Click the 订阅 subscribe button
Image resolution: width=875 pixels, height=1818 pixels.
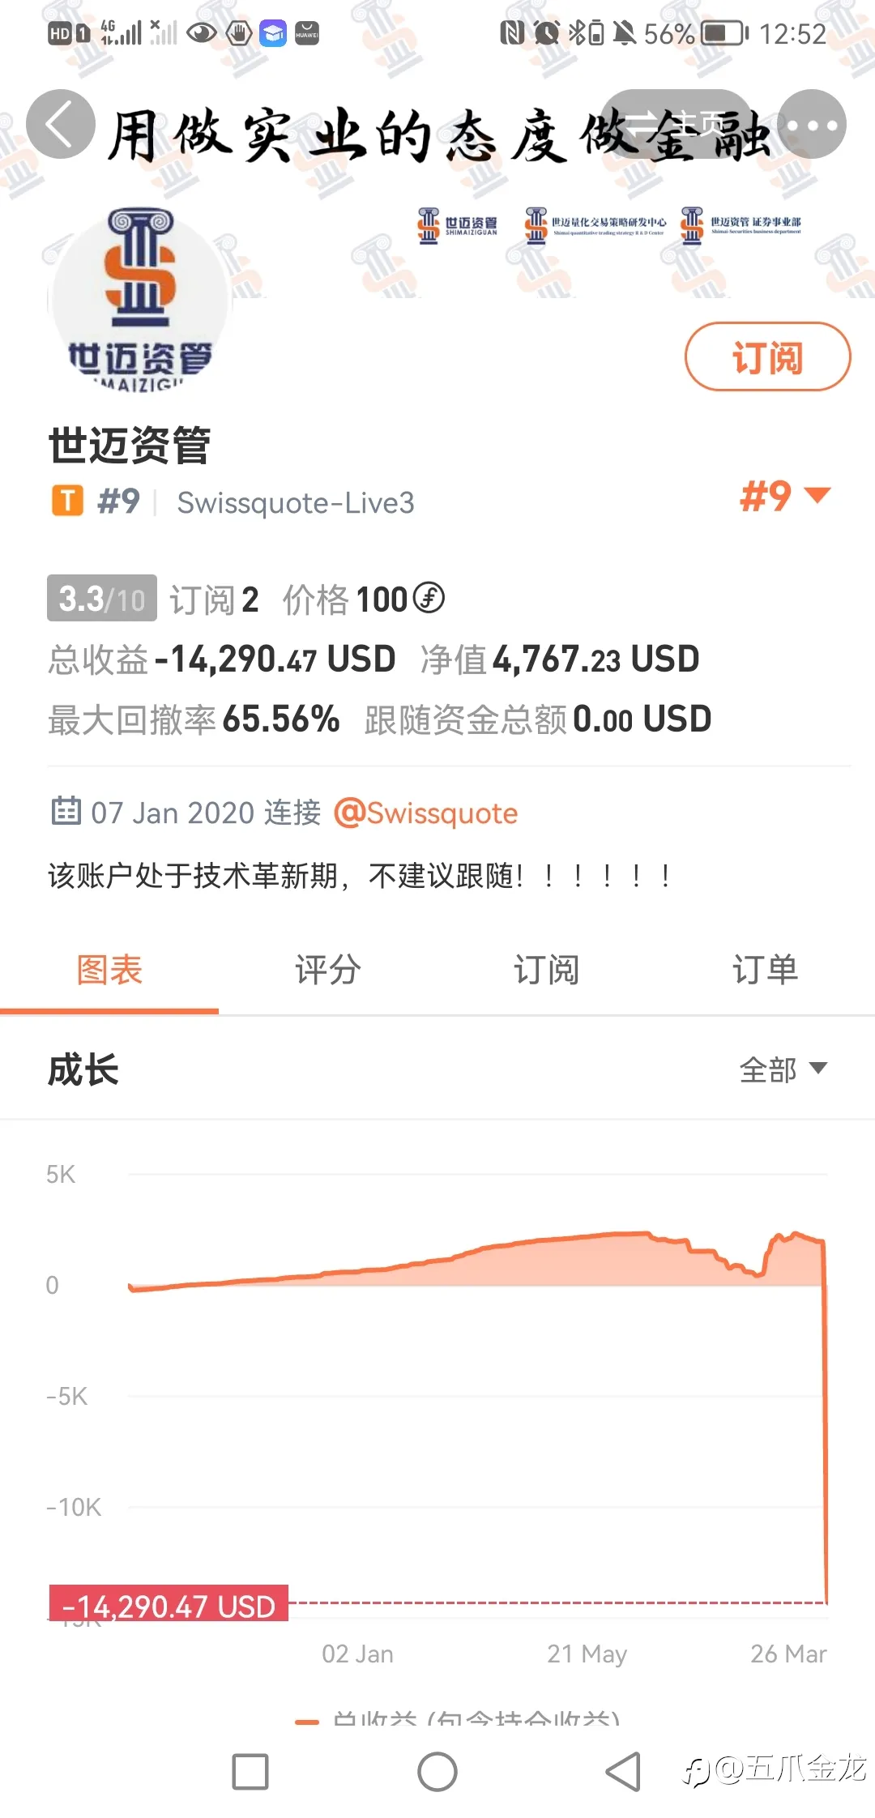[x=767, y=356]
